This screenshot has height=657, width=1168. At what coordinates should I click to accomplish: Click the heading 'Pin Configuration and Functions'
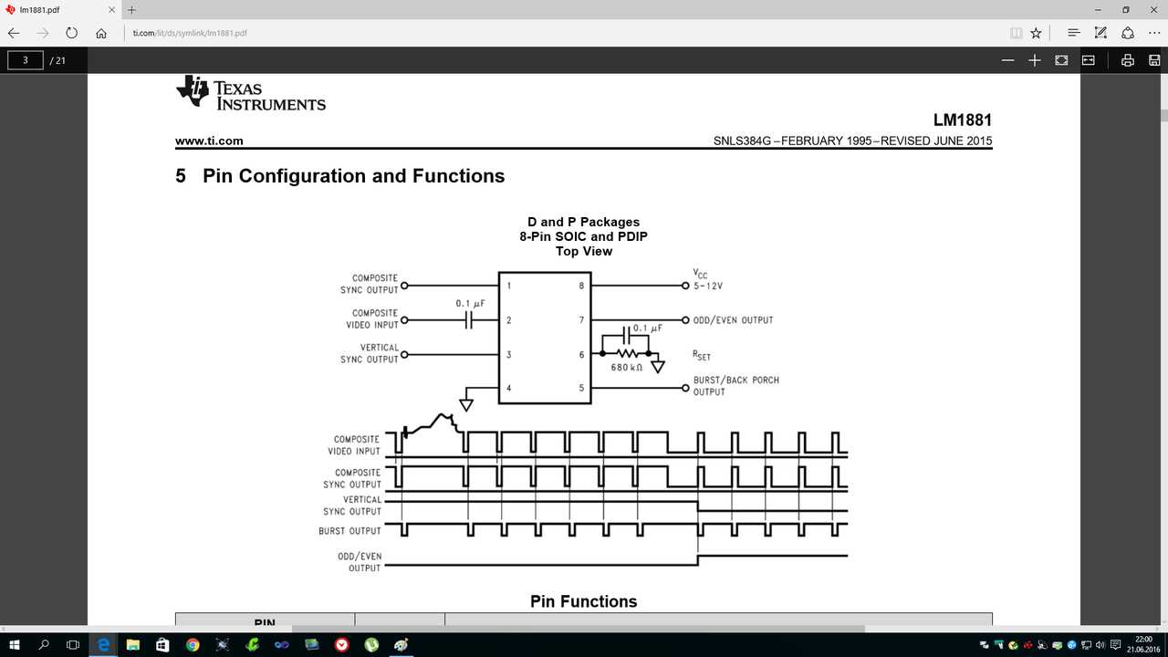(353, 176)
